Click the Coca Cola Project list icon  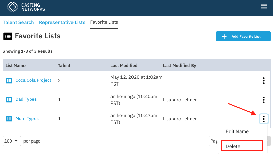point(9,80)
